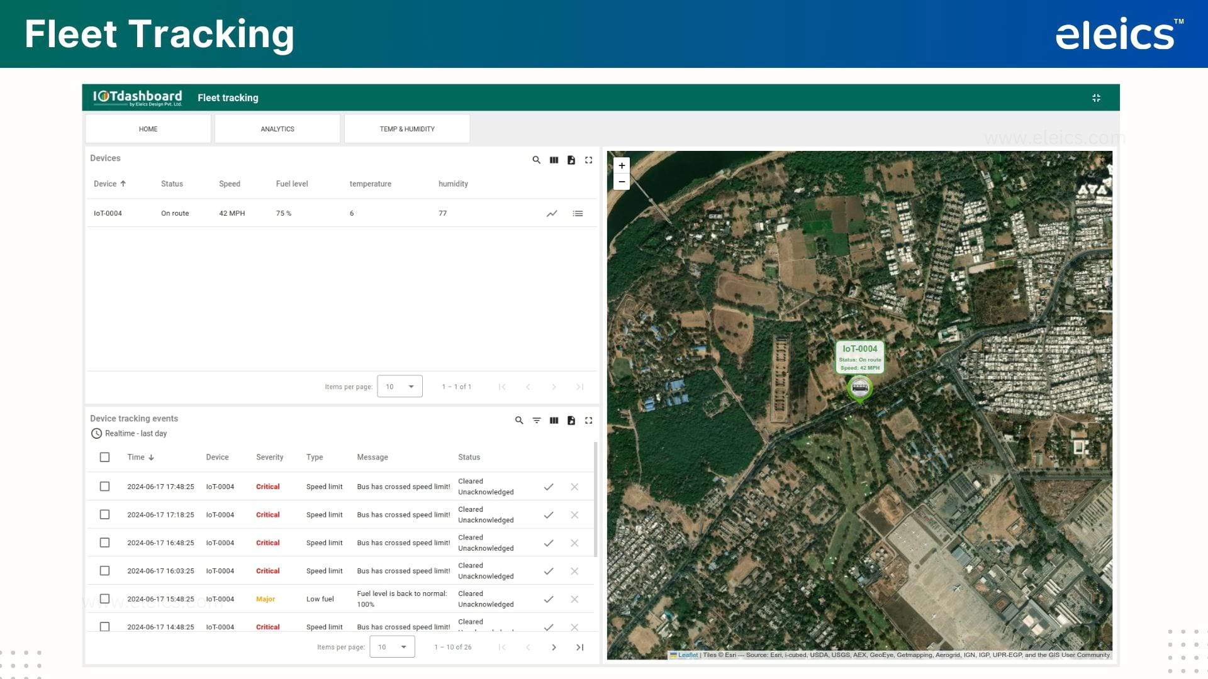Clear the 16:03:25 alarm
This screenshot has height=679, width=1208.
pyautogui.click(x=574, y=571)
